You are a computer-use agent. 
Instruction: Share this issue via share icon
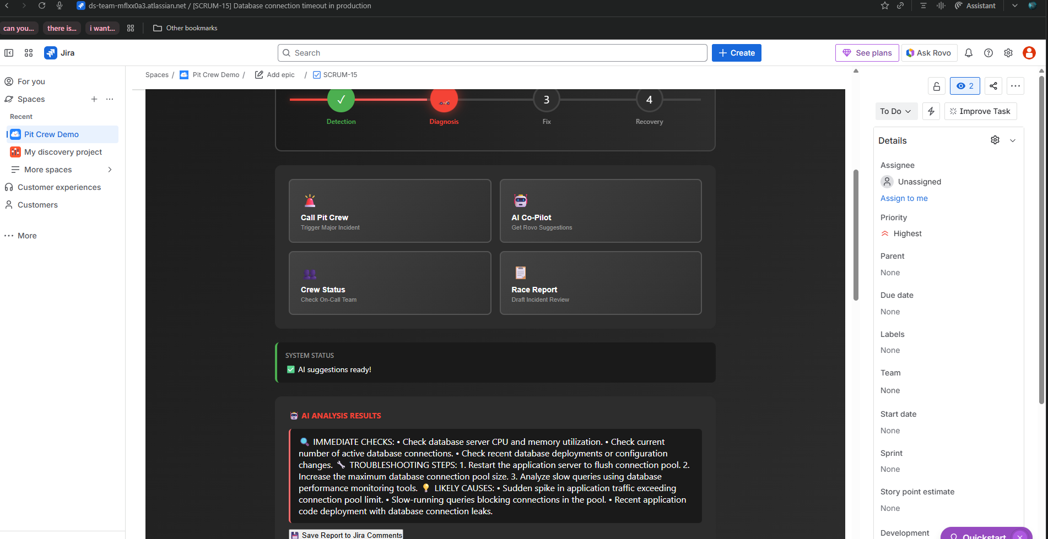[993, 86]
